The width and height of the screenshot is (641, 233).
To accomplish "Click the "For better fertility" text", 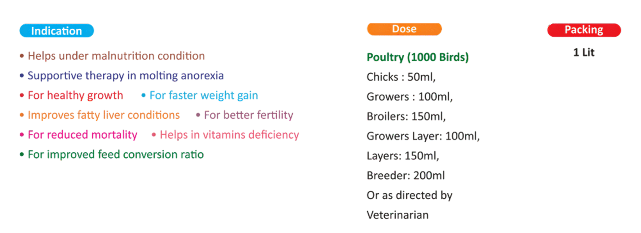I will (x=249, y=115).
